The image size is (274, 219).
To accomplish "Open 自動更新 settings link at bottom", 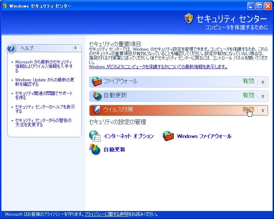I will point(114,150).
